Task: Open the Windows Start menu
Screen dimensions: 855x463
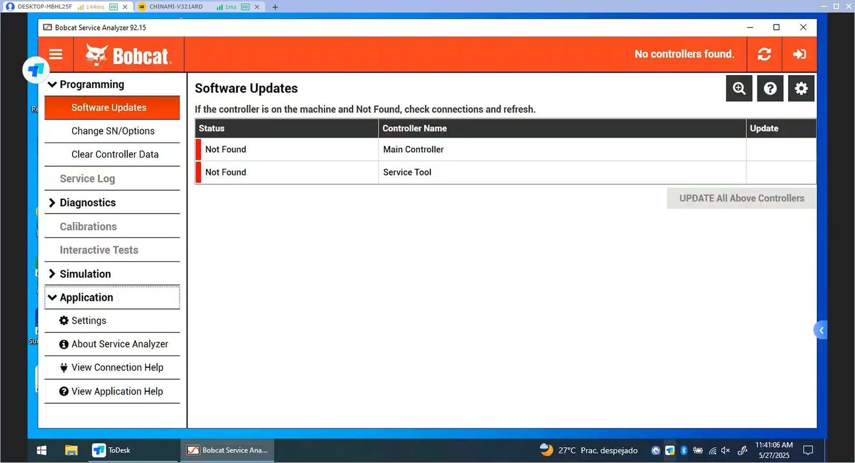Action: (42, 450)
